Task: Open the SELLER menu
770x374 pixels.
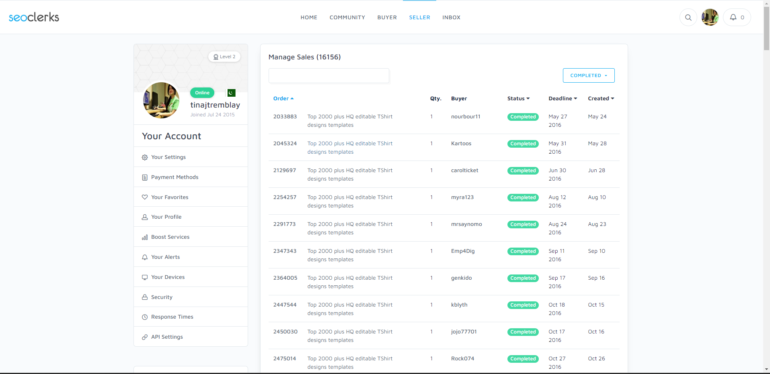Action: (x=419, y=17)
